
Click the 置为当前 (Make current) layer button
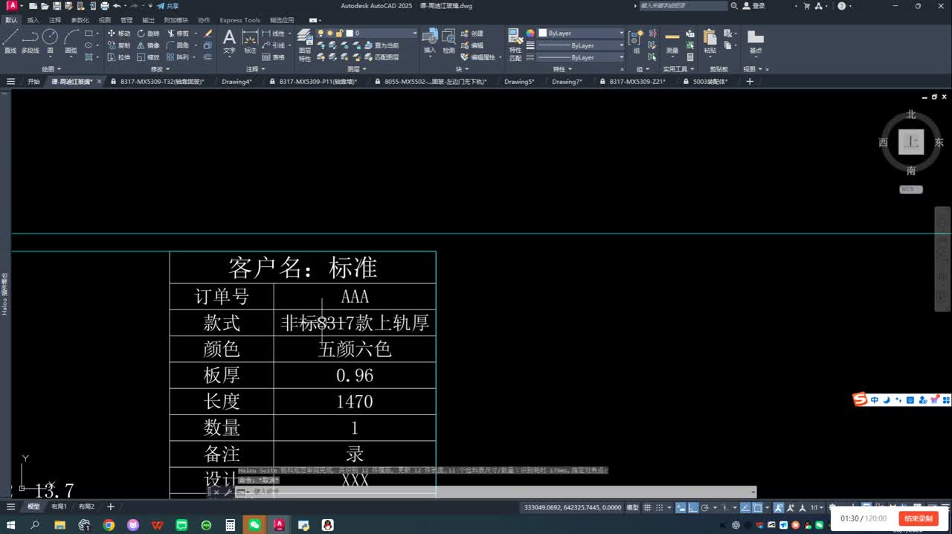pyautogui.click(x=380, y=45)
